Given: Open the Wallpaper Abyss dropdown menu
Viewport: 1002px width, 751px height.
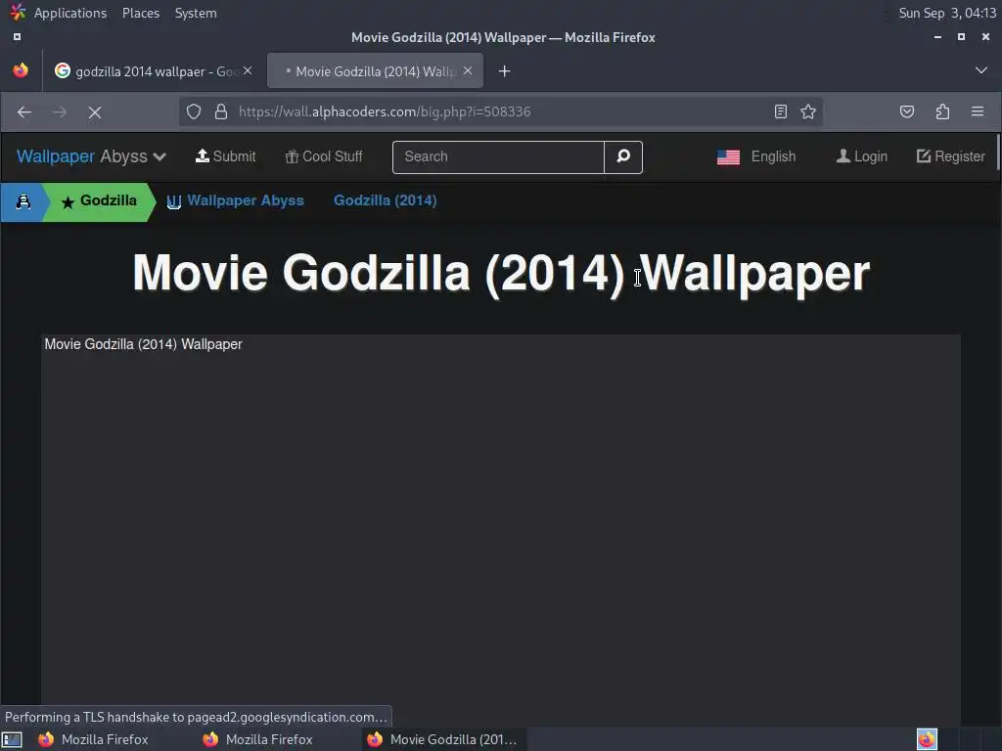Looking at the screenshot, I should (91, 157).
